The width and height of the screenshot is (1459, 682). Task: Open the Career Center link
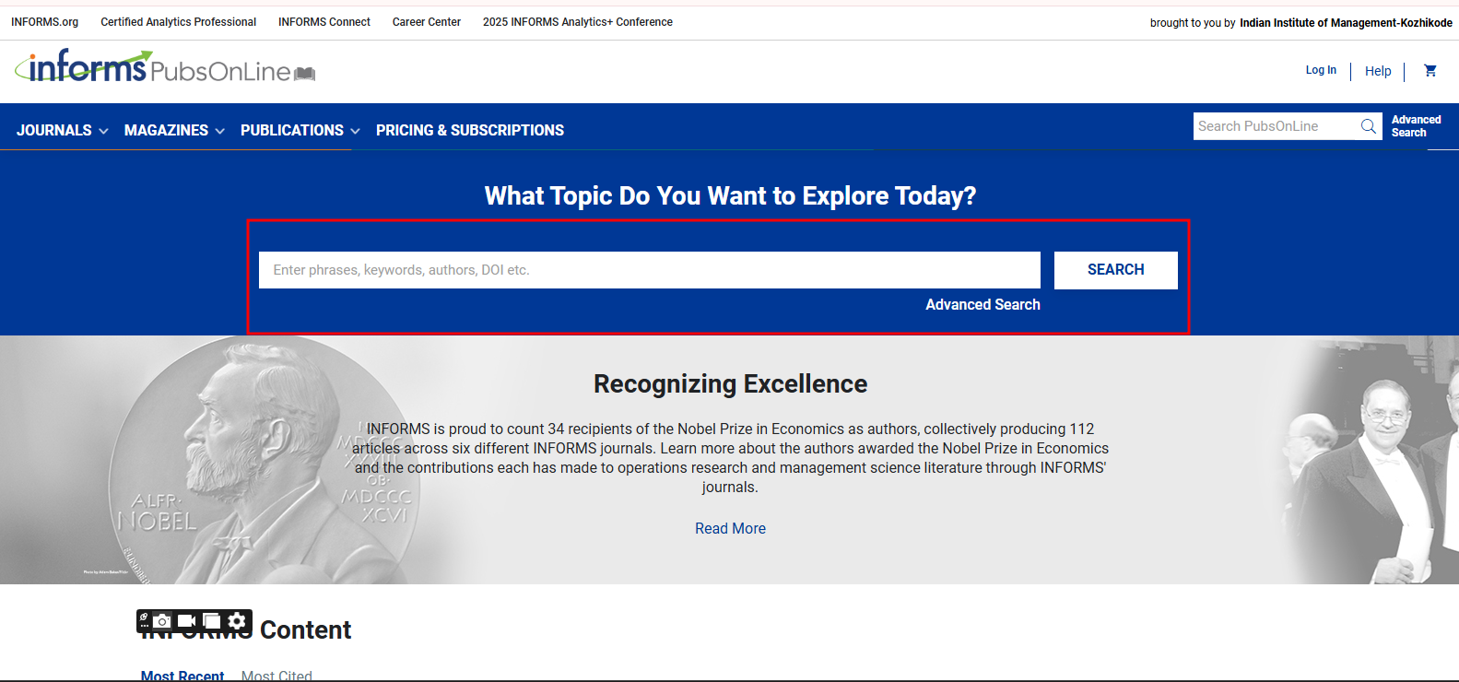coord(426,22)
